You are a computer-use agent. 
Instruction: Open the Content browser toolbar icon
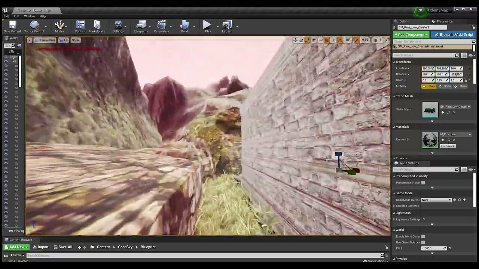[80, 25]
